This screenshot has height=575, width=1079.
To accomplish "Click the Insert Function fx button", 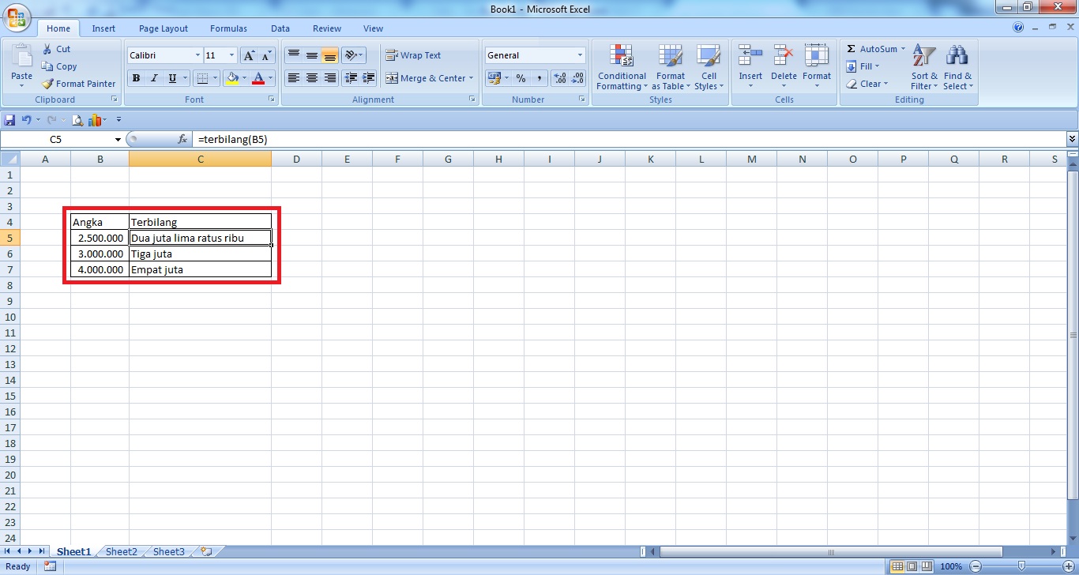I will [x=182, y=139].
